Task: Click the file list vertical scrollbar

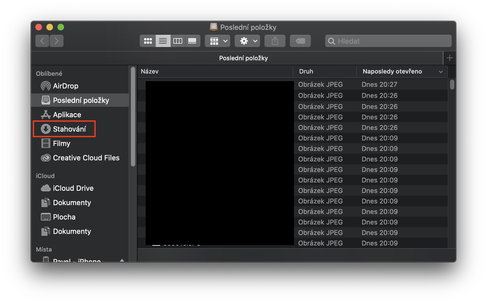Action: point(452,85)
